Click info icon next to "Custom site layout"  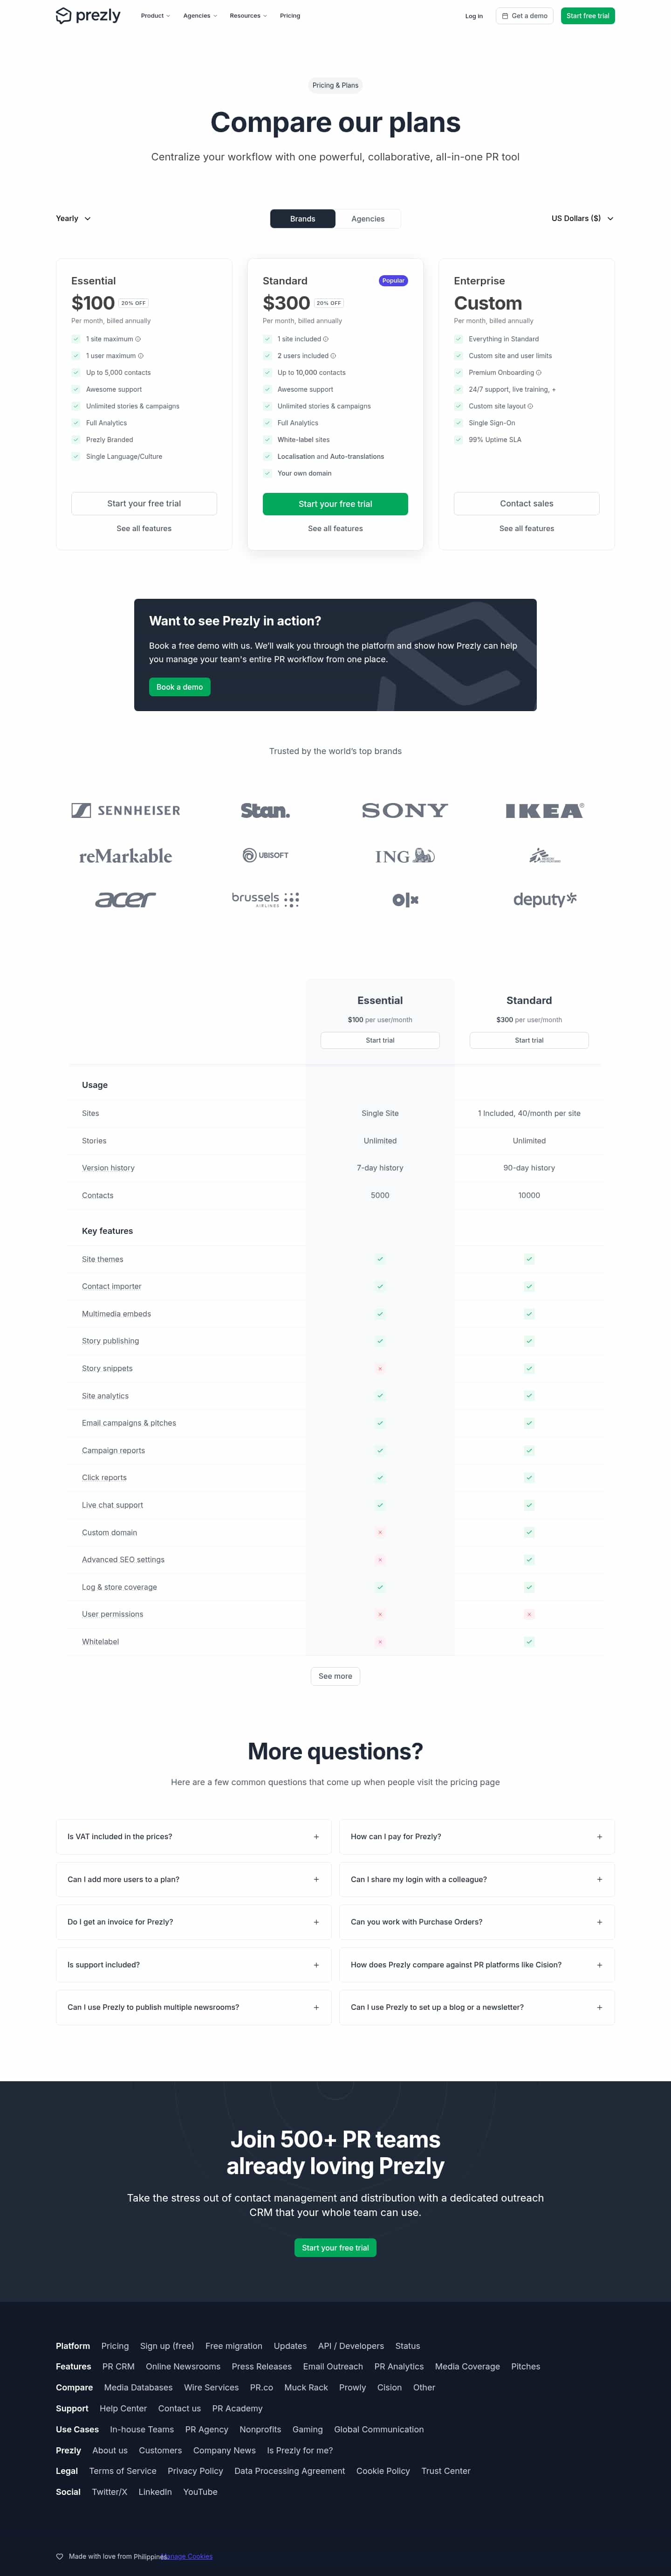point(530,406)
